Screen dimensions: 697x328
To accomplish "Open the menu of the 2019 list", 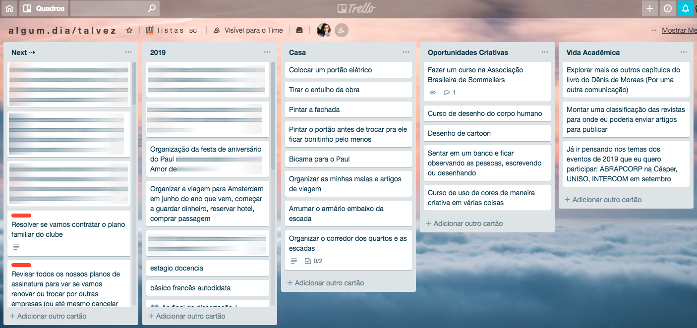I will pos(267,52).
